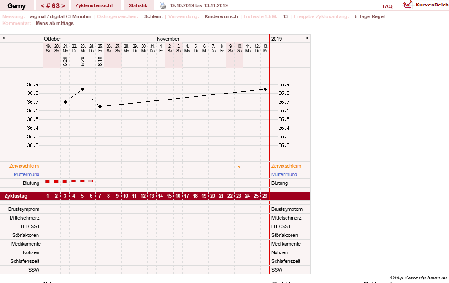Click the comment Mens ab mittags

coord(54,23)
